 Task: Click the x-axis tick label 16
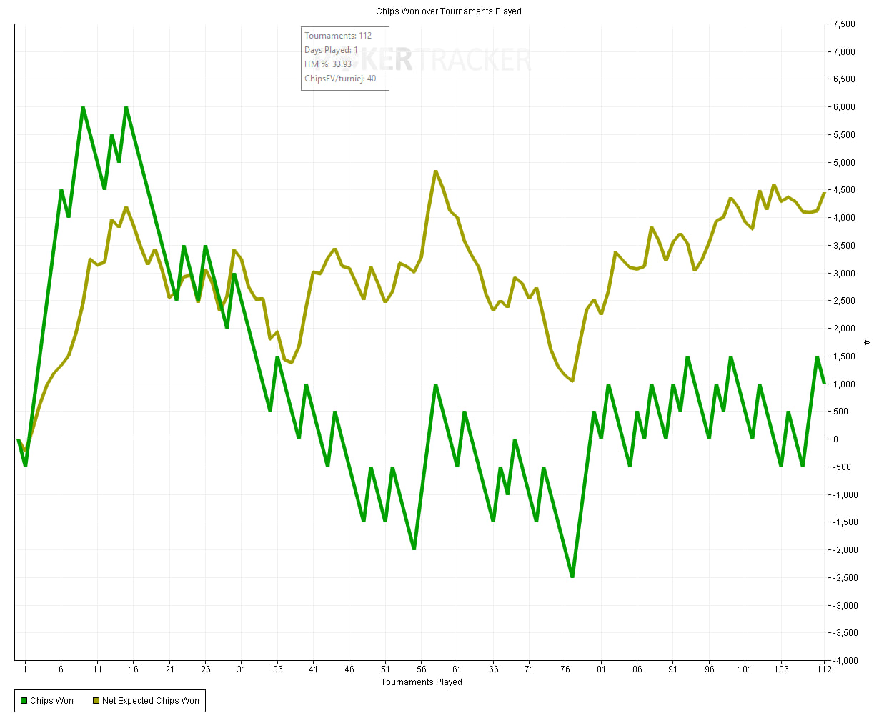click(134, 669)
